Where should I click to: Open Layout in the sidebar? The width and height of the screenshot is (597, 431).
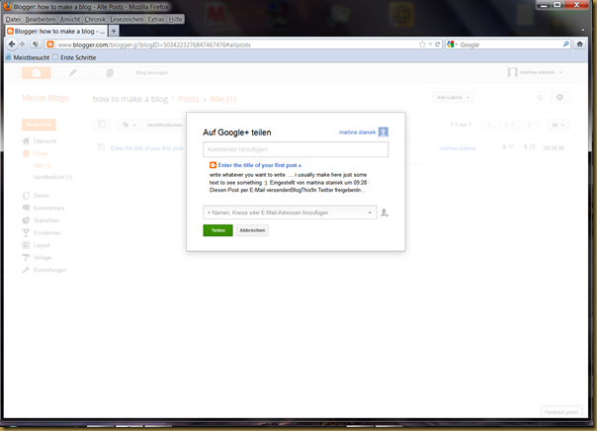click(37, 245)
